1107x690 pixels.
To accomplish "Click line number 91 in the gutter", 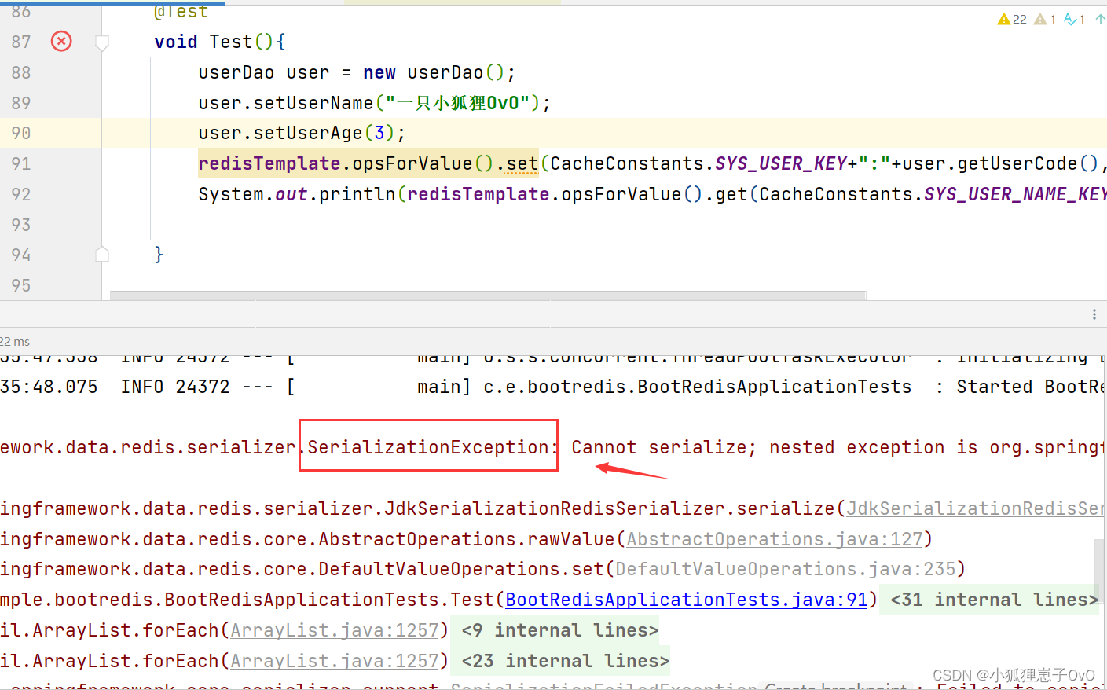I will [21, 163].
